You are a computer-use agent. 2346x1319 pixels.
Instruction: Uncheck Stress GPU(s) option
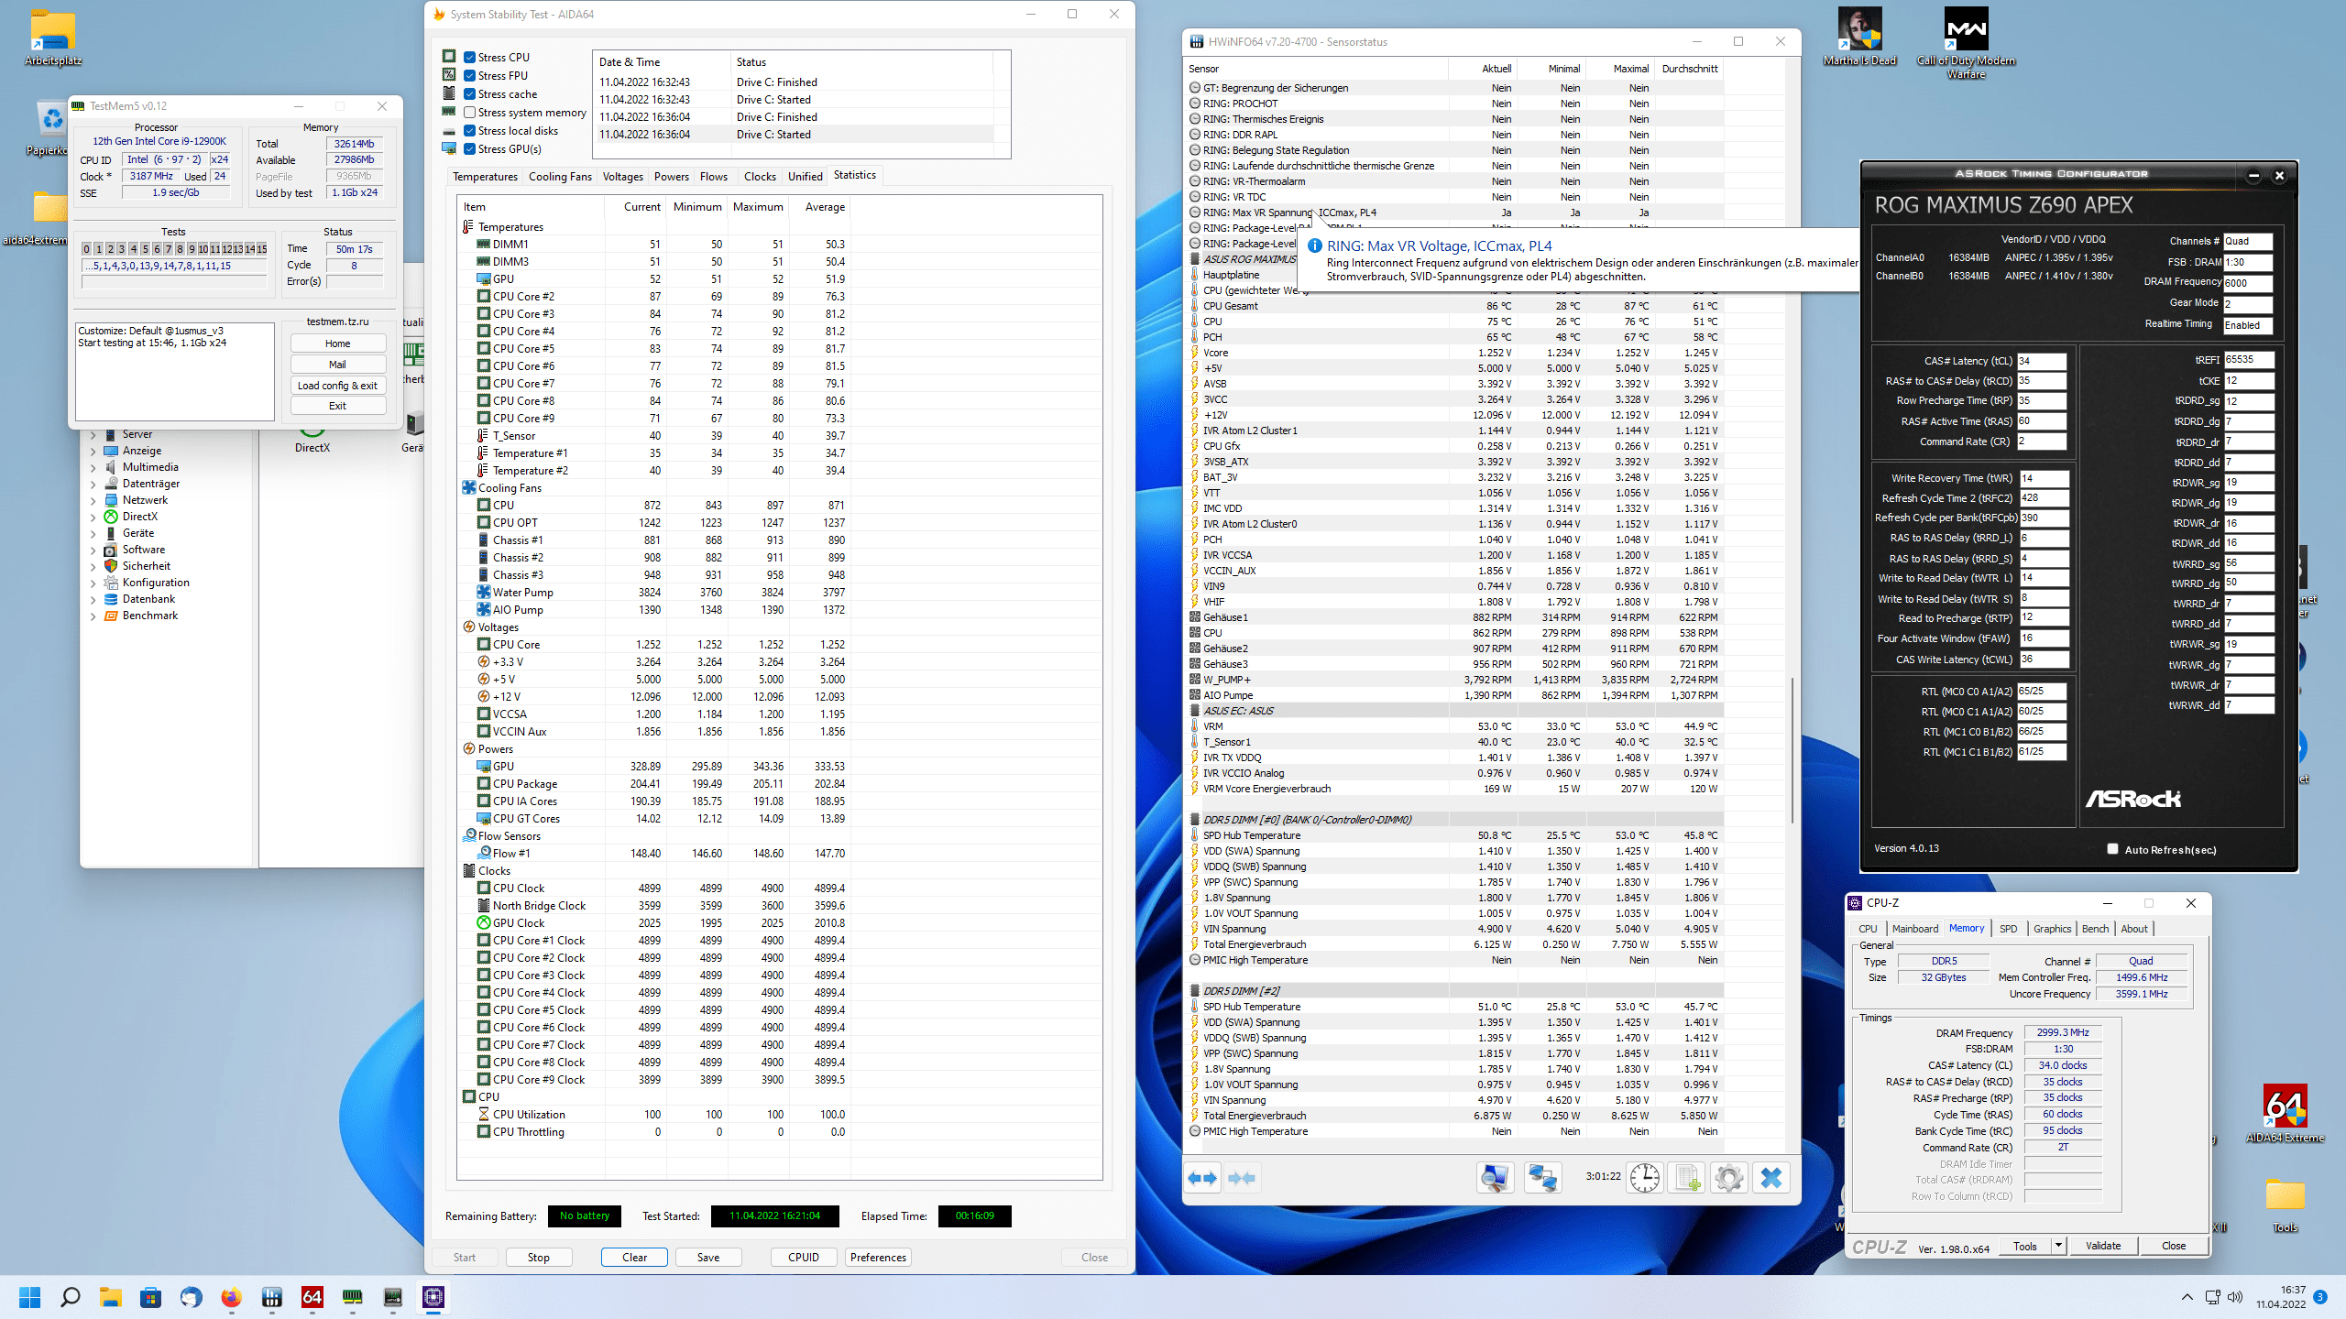click(x=469, y=149)
